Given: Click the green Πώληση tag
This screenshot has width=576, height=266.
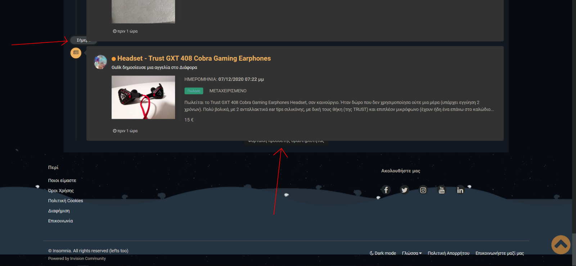Looking at the screenshot, I should tap(194, 91).
